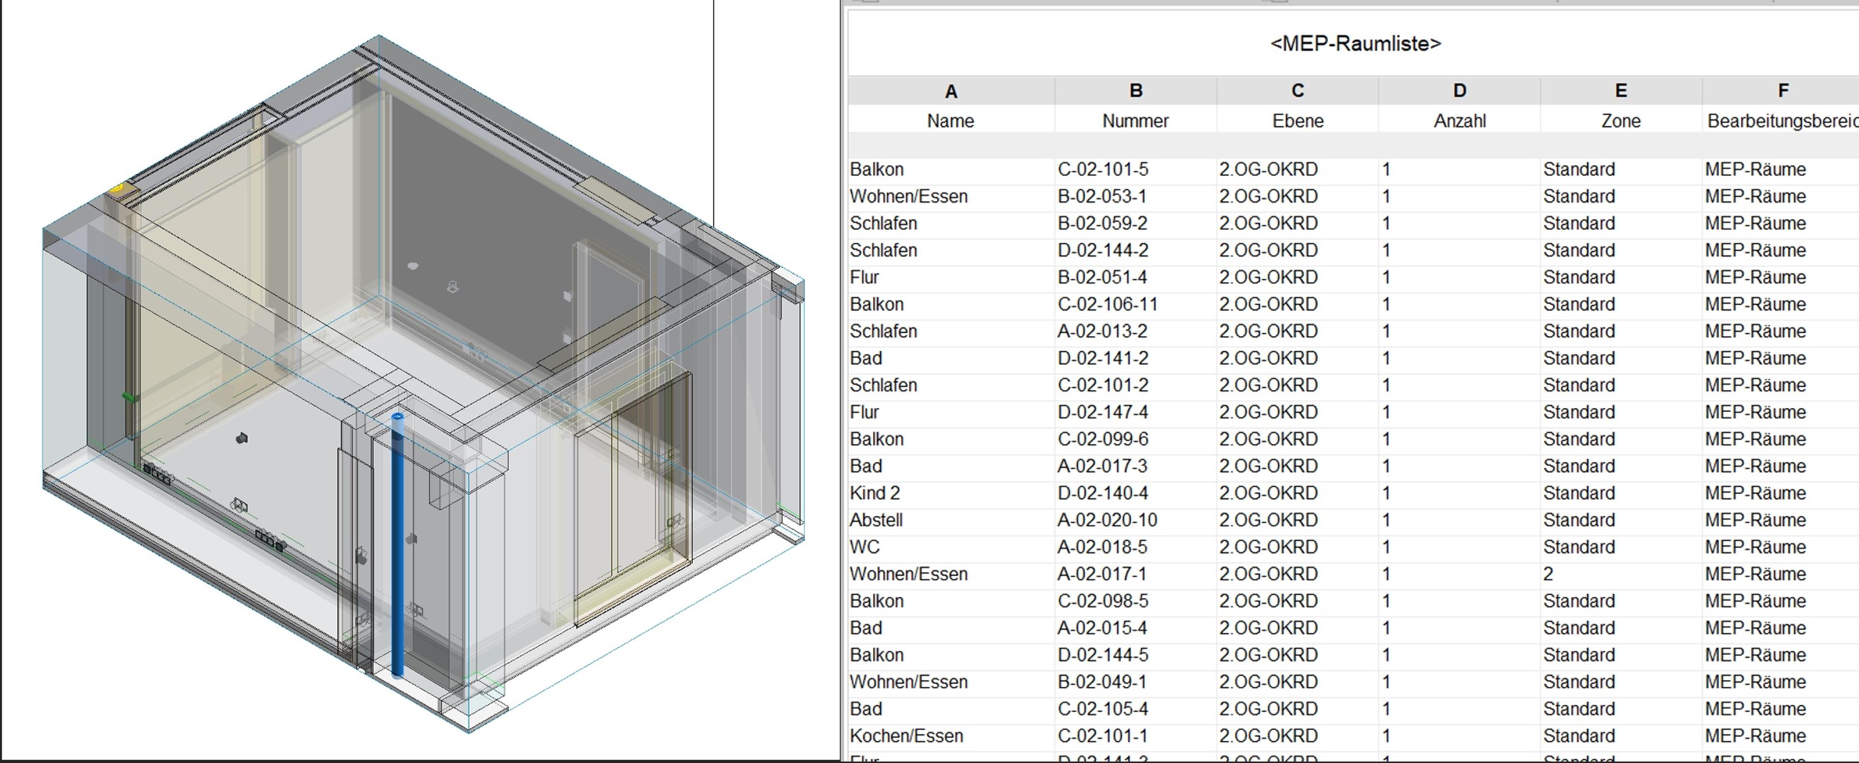Click the green element on left wall
The width and height of the screenshot is (1859, 763).
click(x=128, y=397)
